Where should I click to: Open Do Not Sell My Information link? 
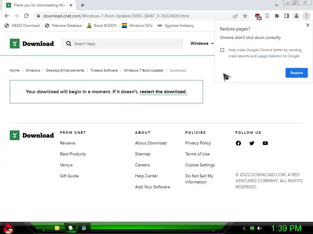pos(199,179)
